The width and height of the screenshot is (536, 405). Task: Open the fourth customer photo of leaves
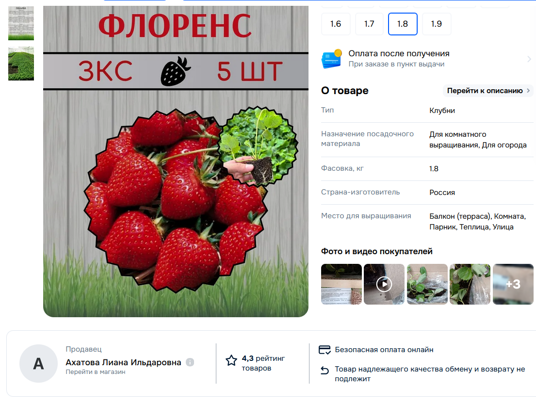click(x=470, y=284)
